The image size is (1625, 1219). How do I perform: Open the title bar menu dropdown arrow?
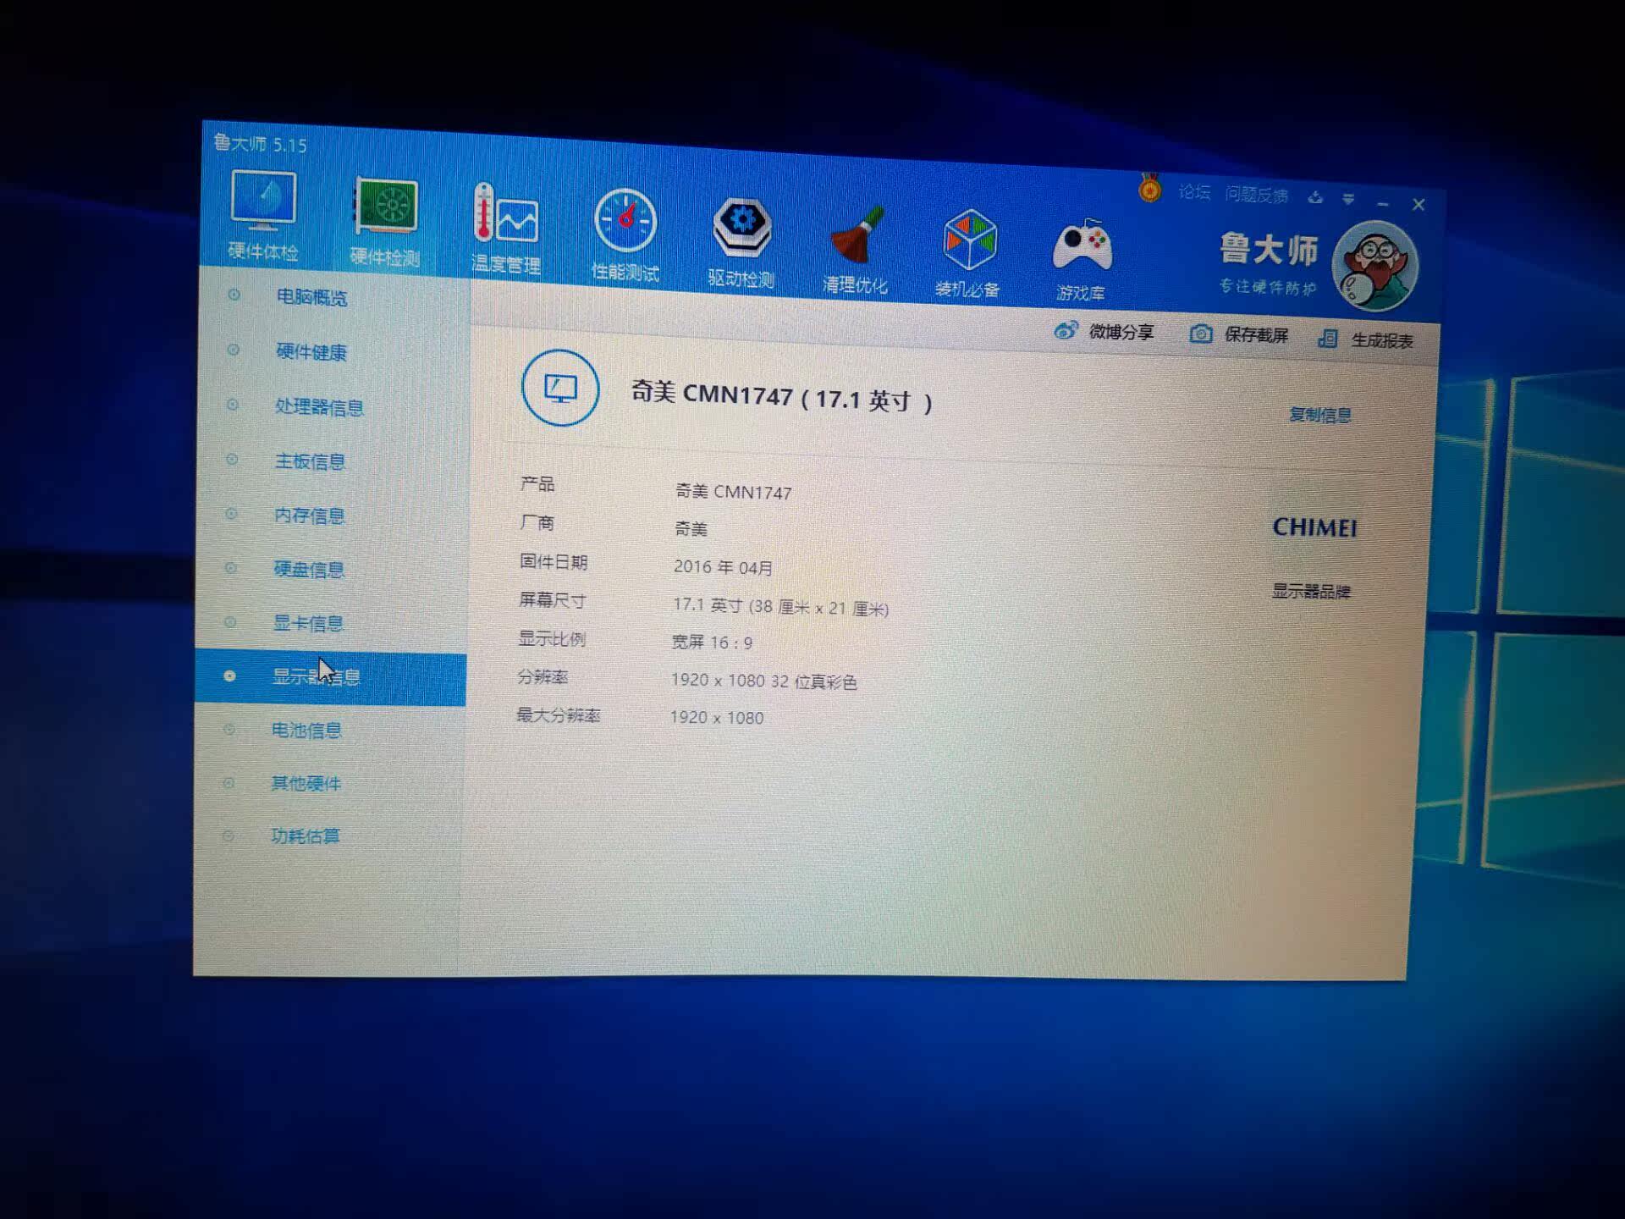coord(1348,199)
